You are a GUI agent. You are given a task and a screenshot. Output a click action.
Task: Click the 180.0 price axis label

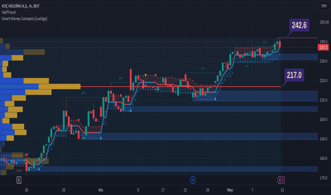pyautogui.click(x=324, y=158)
